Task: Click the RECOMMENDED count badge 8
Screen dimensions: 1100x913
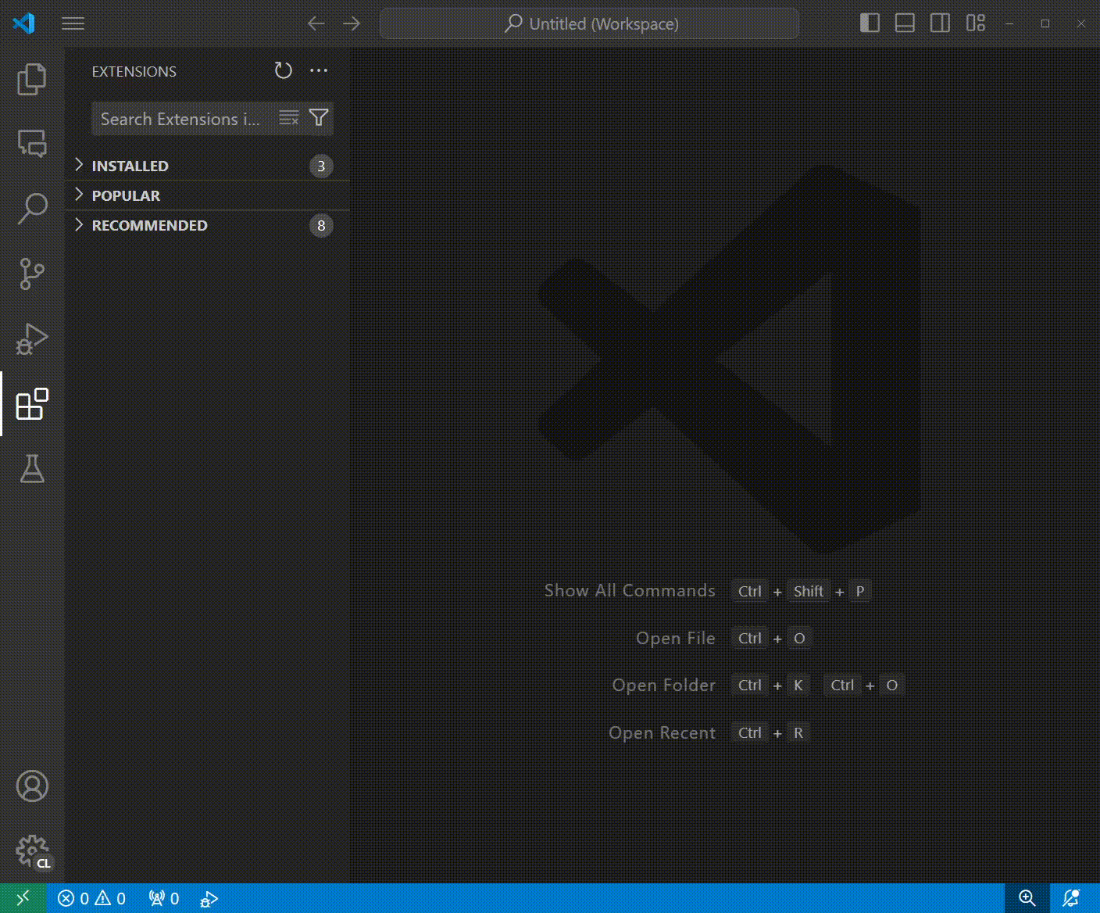Action: click(x=321, y=225)
